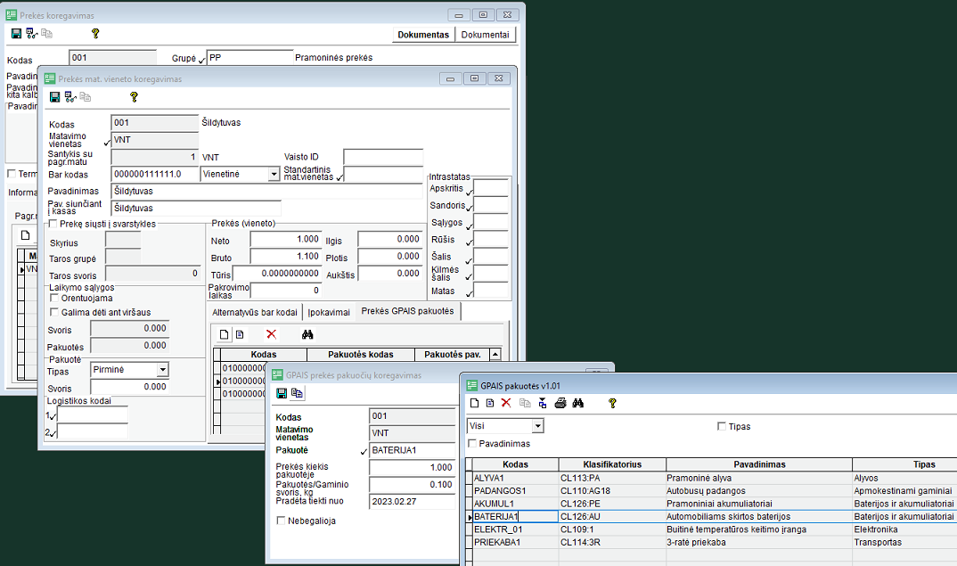Switch to the Alternatyvūs bar kodai tab
Image resolution: width=957 pixels, height=566 pixels.
click(x=256, y=312)
